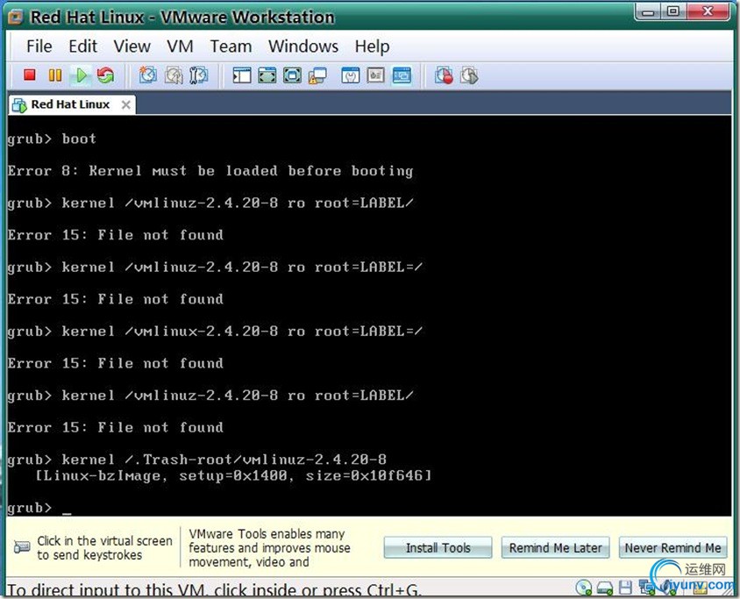Click the Never Remind Me button
Screen dimensions: 740x599
click(673, 547)
